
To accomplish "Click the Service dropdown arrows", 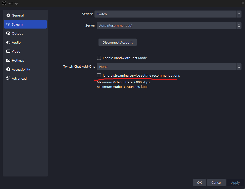I will pyautogui.click(x=239, y=14).
